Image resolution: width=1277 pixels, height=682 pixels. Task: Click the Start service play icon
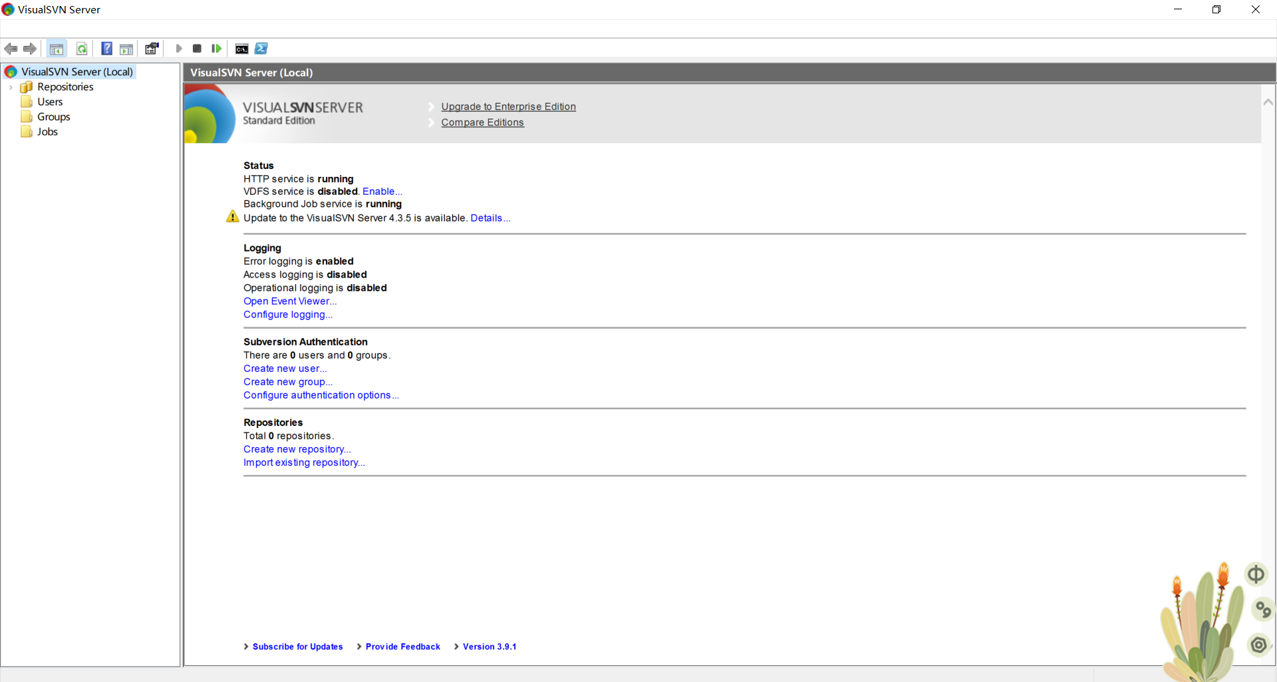(179, 49)
